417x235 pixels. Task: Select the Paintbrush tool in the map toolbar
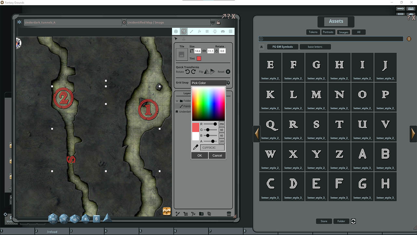tap(192, 31)
